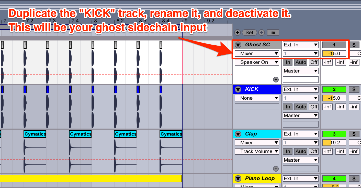This screenshot has width=361, height=188.
Task: Select a Cymatics clip on the Clap track
Action: 35,134
